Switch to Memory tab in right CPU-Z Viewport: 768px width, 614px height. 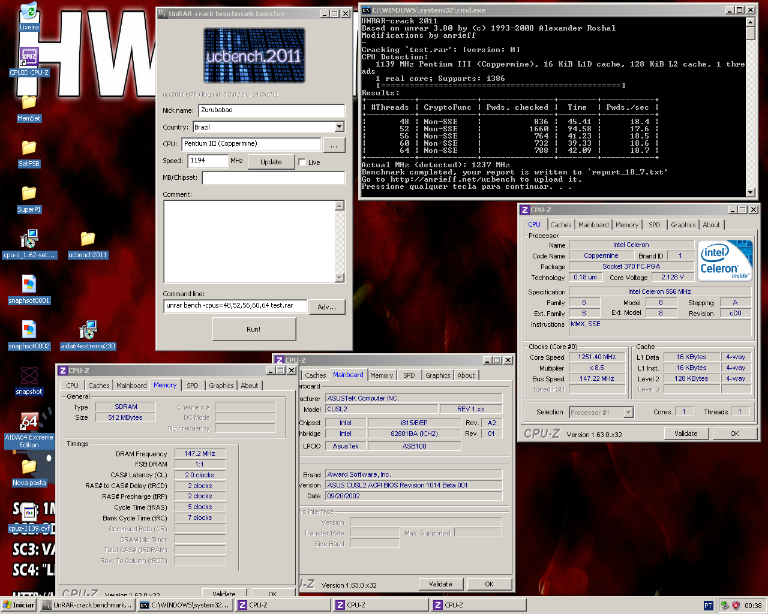627,225
